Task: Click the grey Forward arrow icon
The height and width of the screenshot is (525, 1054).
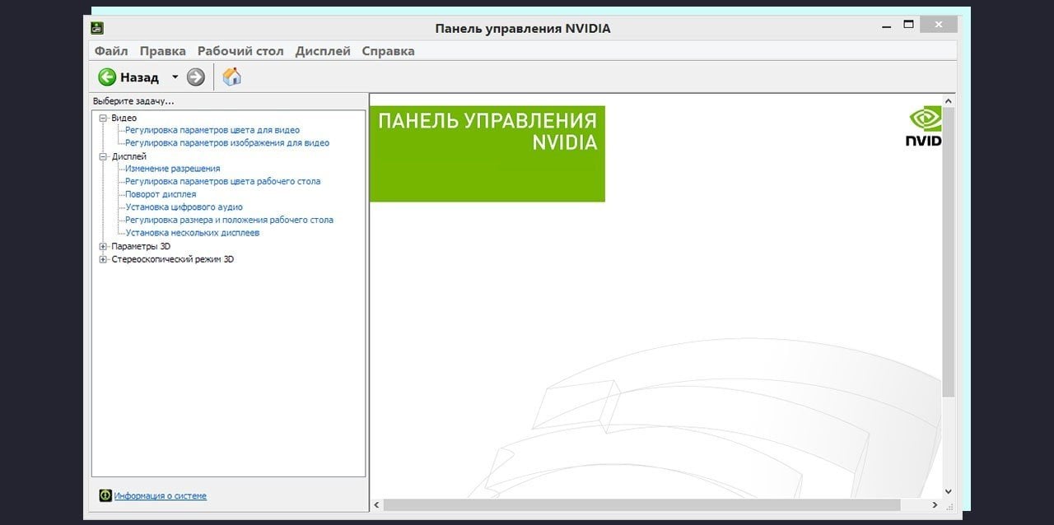Action: [195, 77]
